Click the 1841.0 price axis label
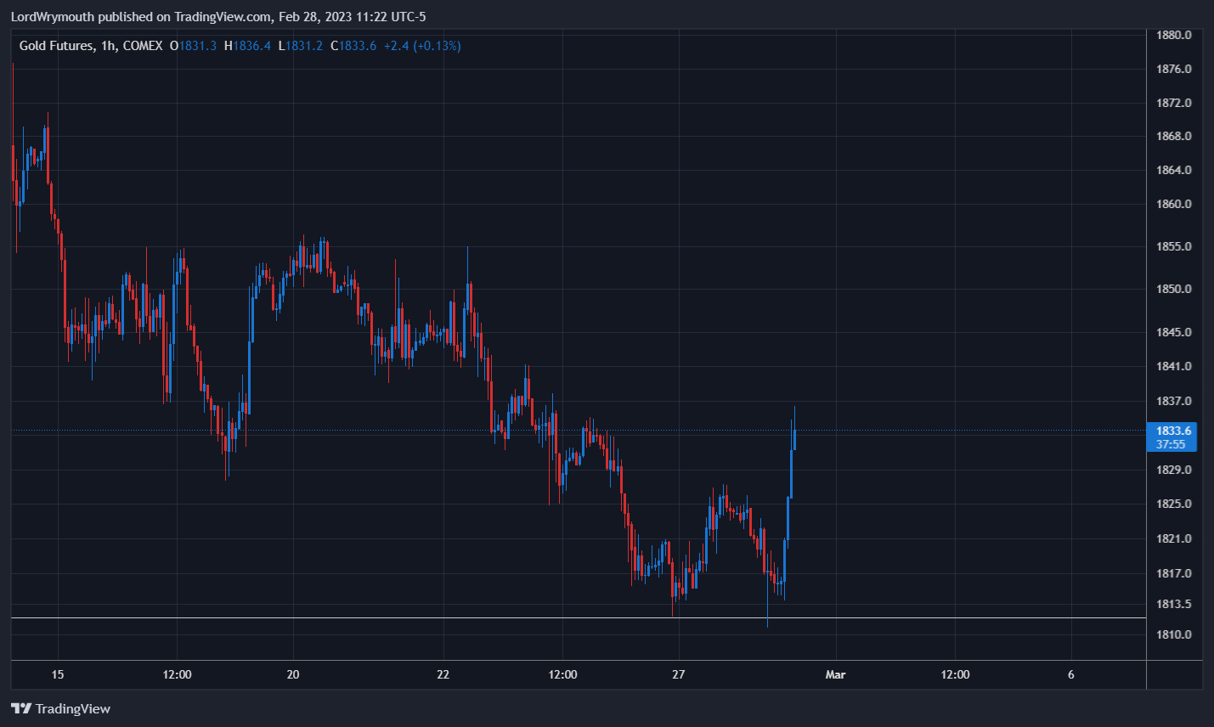Image resolution: width=1214 pixels, height=727 pixels. click(x=1174, y=366)
